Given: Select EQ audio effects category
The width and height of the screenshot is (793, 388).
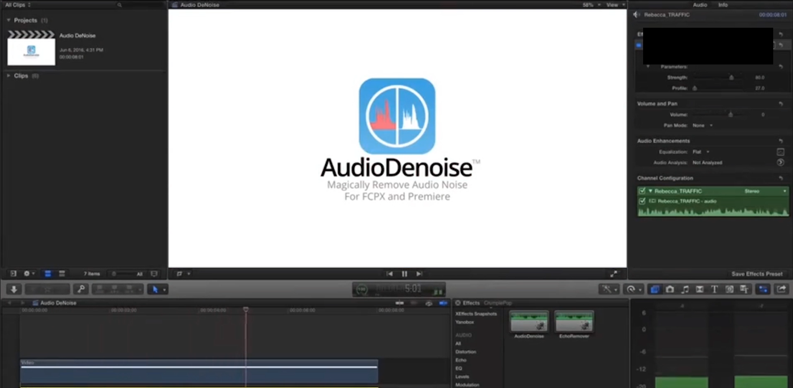Looking at the screenshot, I should pyautogui.click(x=459, y=368).
